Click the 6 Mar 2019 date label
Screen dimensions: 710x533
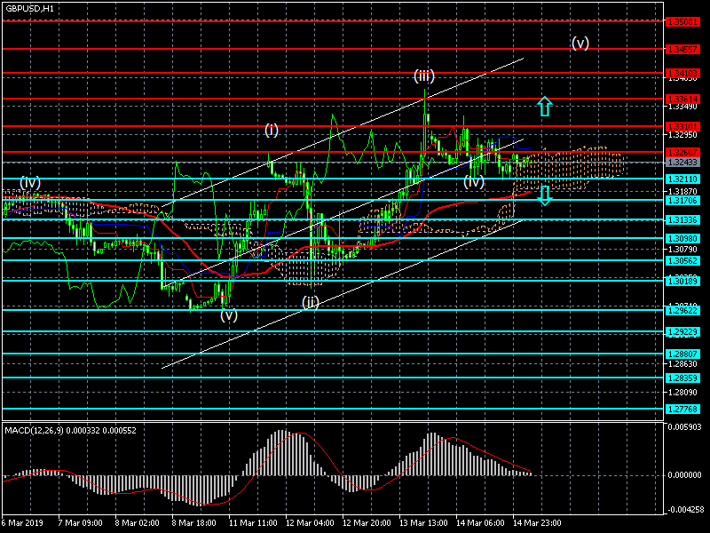23,523
